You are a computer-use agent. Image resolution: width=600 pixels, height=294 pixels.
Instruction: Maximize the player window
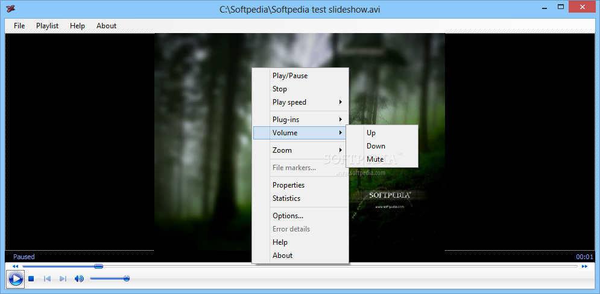[561, 7]
